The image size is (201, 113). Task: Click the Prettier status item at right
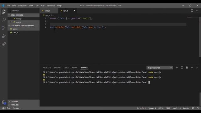pyautogui.click(x=186, y=108)
